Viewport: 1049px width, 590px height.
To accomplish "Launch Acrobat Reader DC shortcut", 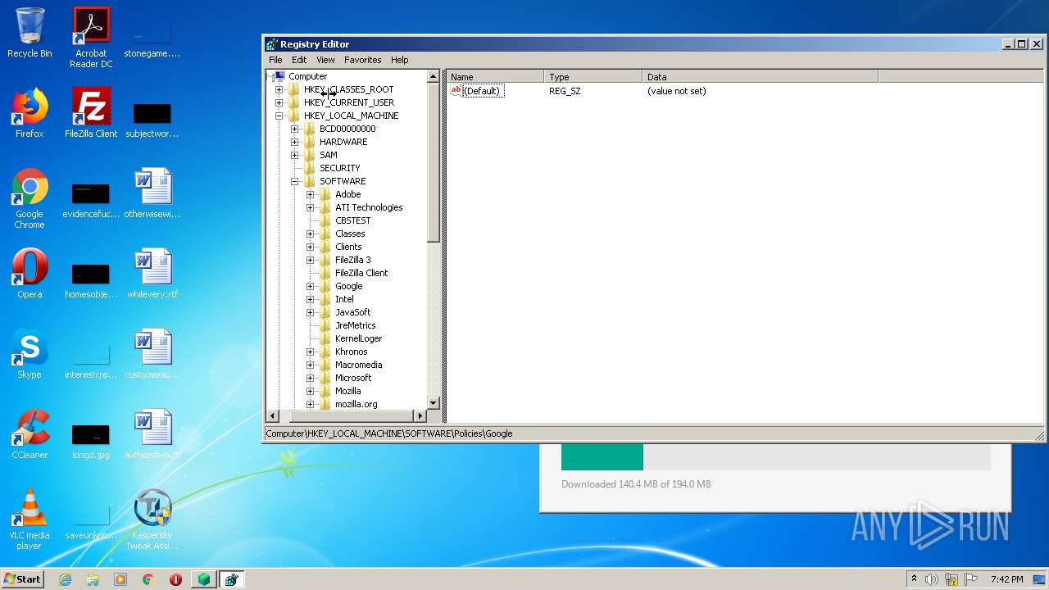I will pos(91,37).
